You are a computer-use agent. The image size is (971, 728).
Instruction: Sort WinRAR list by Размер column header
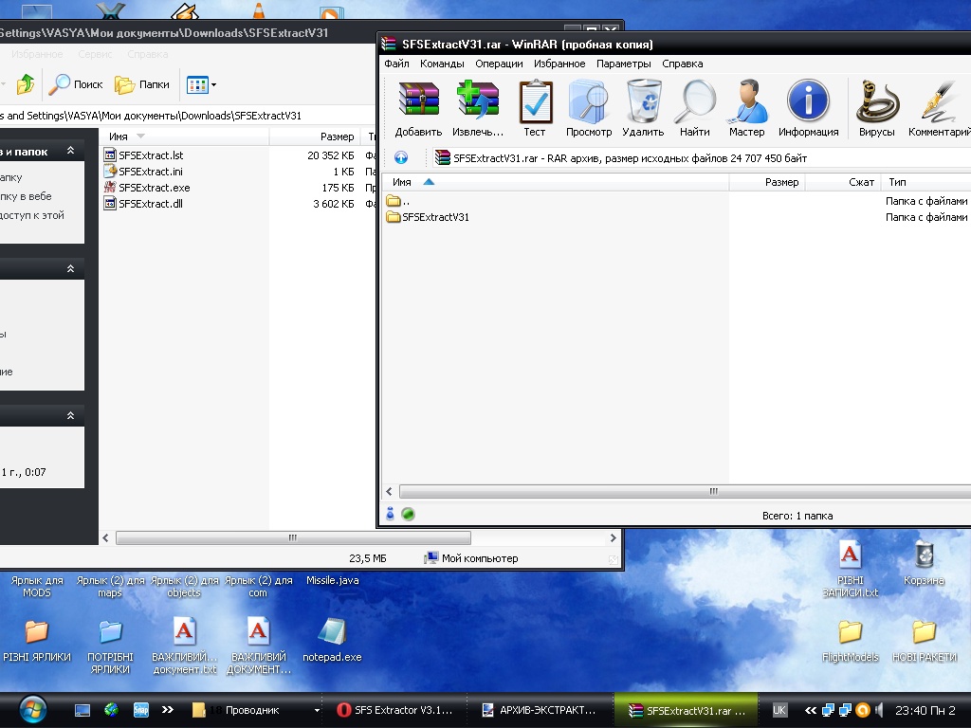tap(766, 182)
